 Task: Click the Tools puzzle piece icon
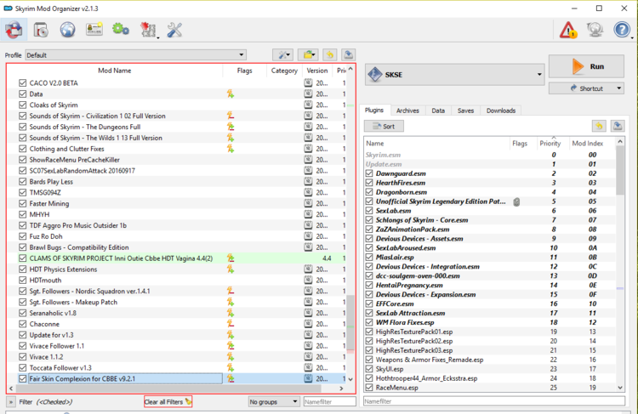tap(149, 30)
